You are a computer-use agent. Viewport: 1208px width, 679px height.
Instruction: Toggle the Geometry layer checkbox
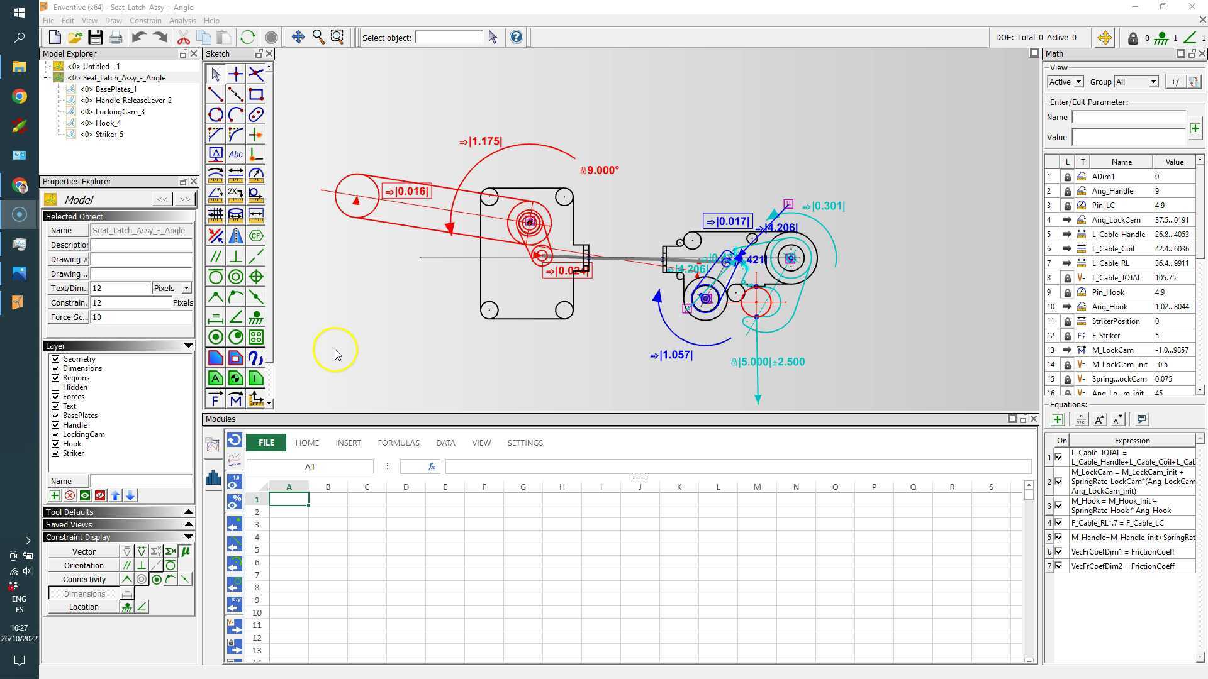(x=55, y=359)
